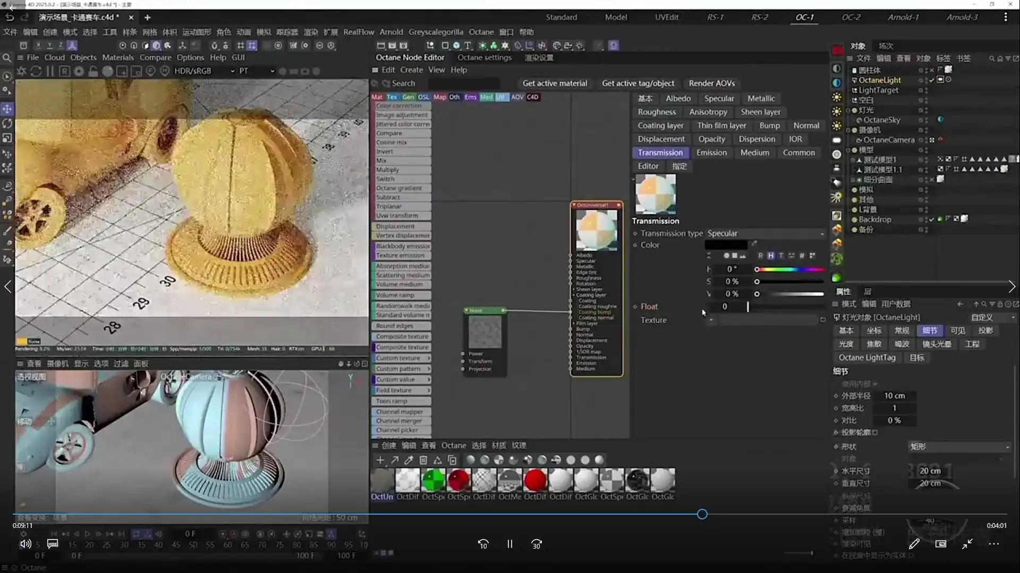This screenshot has height=573, width=1020.
Task: Toggle OctaneLight enabled checkmark
Action: point(931,80)
